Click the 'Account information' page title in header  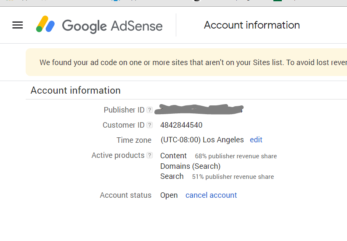tap(252, 25)
